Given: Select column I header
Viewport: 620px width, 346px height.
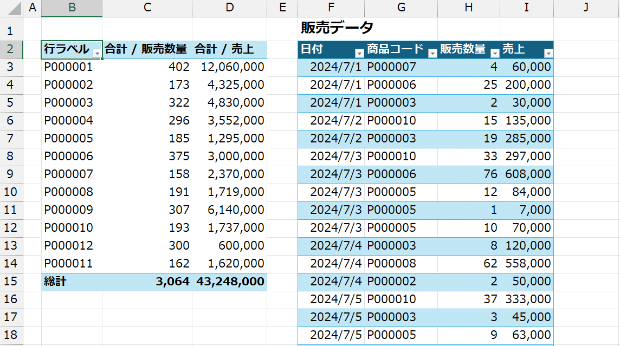Looking at the screenshot, I should point(527,8).
